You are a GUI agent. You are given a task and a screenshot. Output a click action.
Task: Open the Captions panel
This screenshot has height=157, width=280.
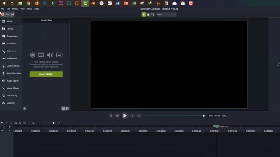pyautogui.click(x=11, y=103)
